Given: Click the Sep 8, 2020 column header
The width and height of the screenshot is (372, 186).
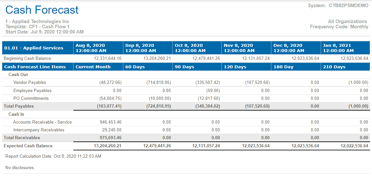Looking at the screenshot, I should [x=141, y=48].
